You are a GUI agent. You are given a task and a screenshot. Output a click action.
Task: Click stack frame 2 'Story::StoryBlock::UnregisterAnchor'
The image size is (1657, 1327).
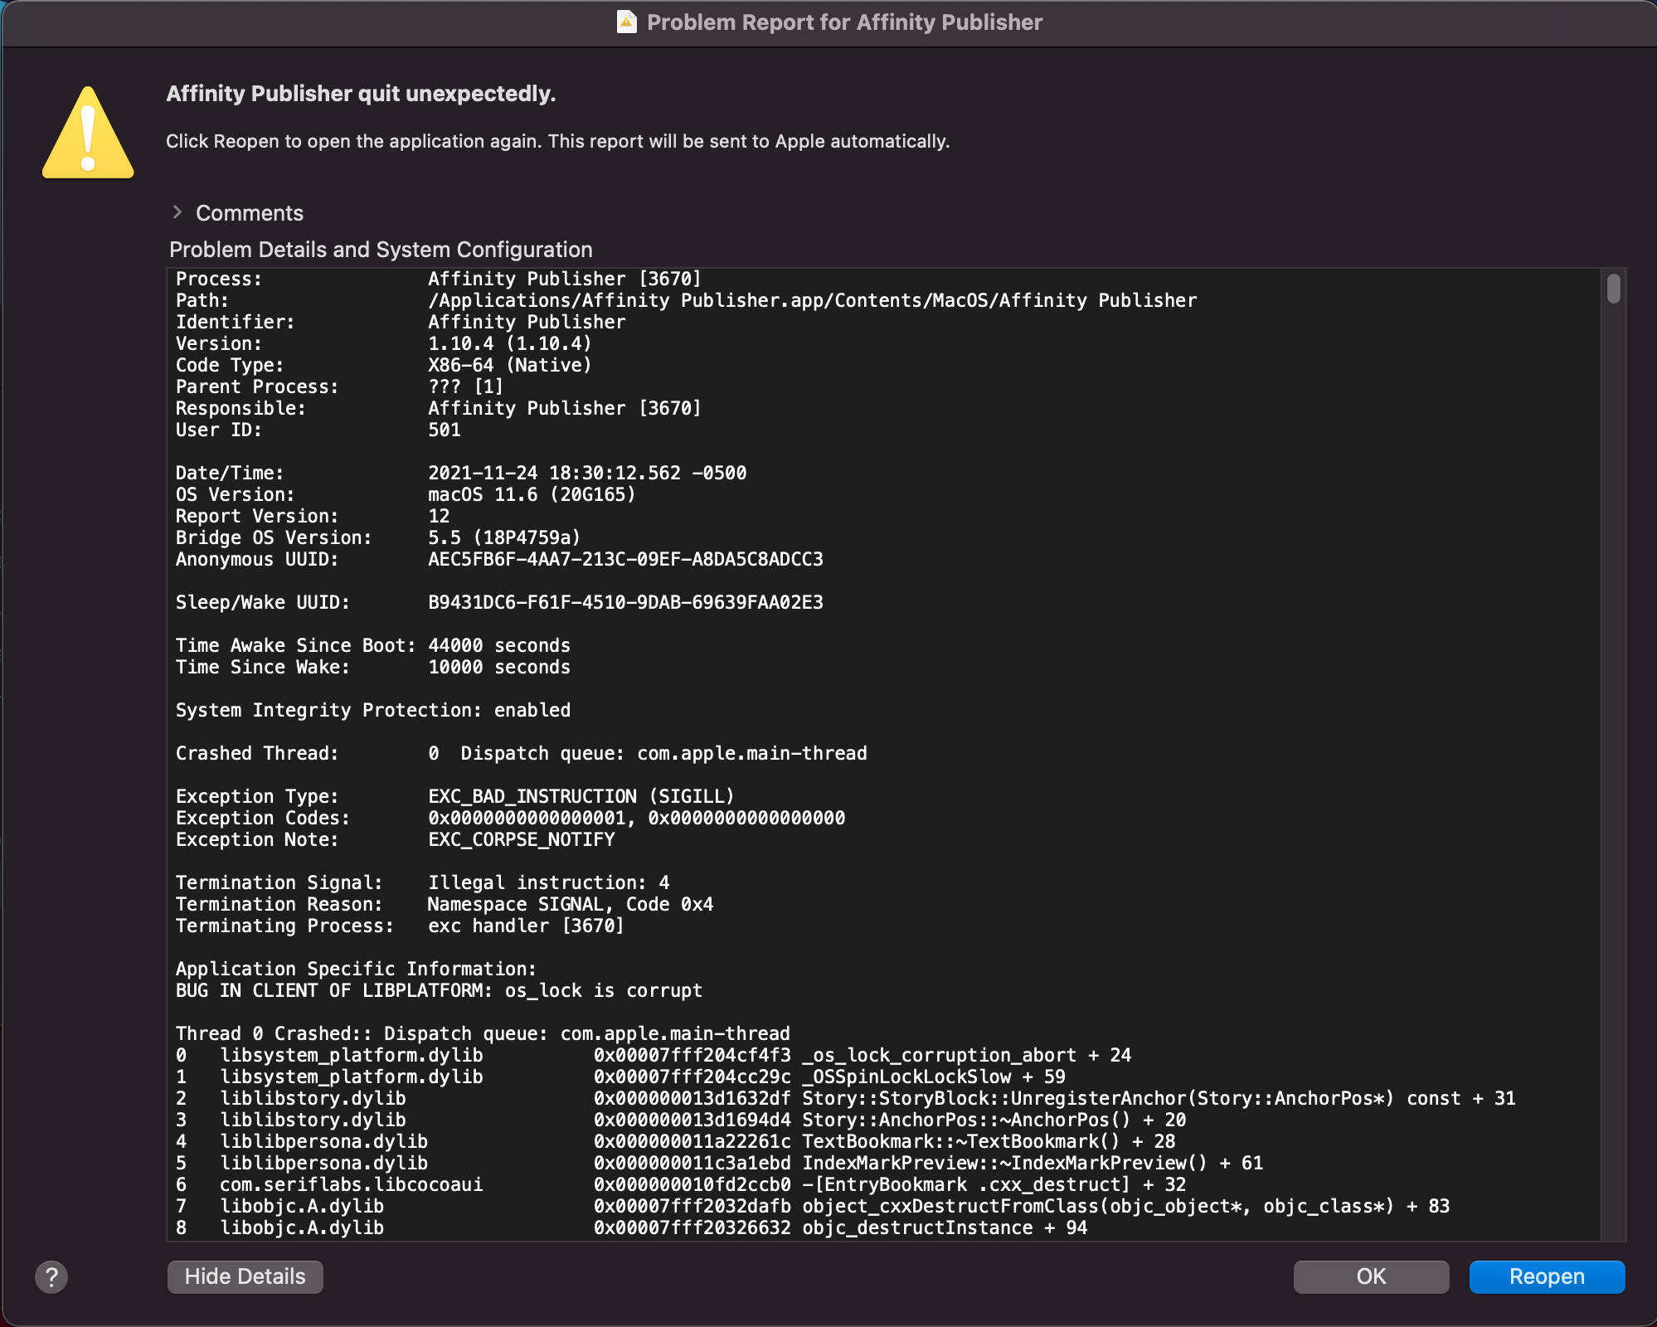coord(846,1098)
